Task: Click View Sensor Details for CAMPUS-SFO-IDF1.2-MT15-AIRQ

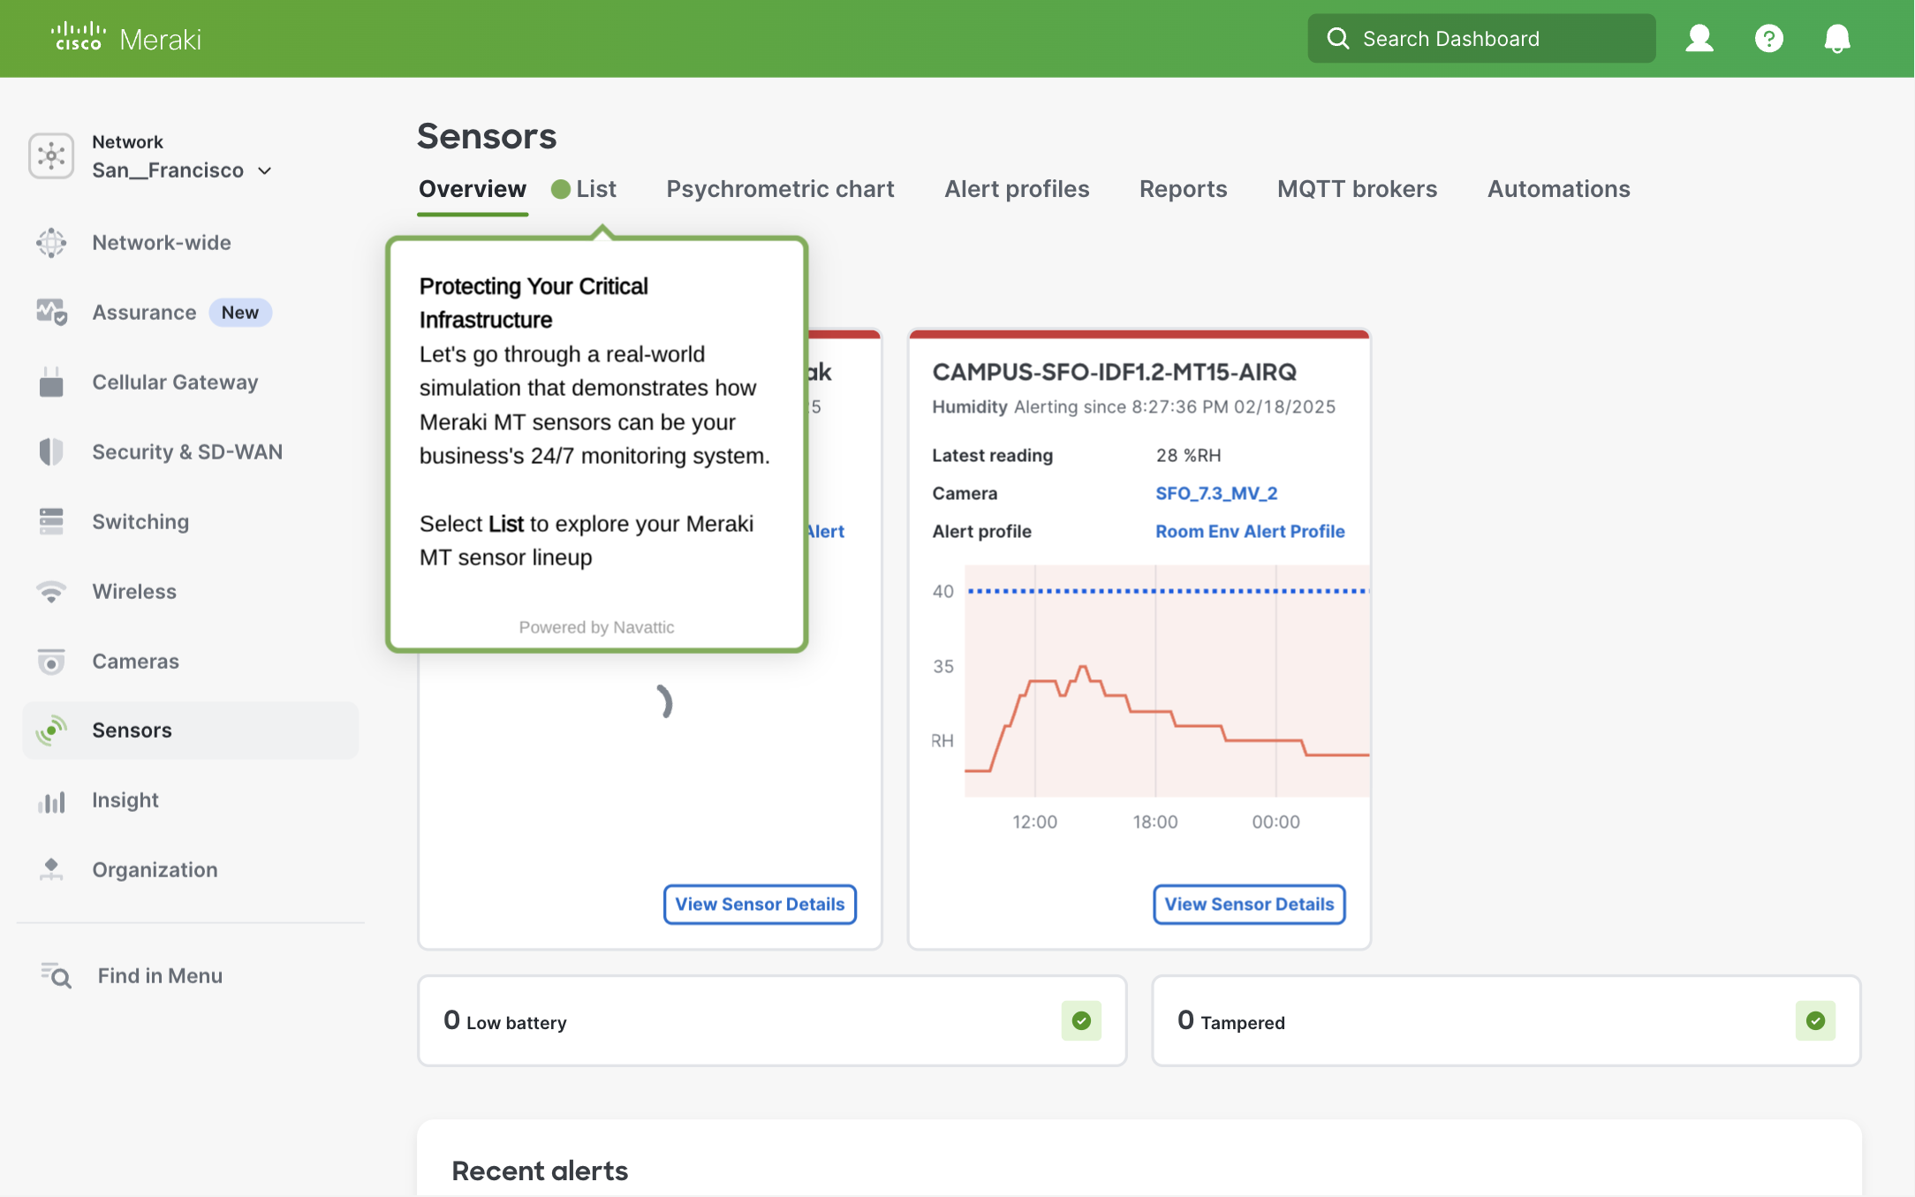Action: point(1248,904)
